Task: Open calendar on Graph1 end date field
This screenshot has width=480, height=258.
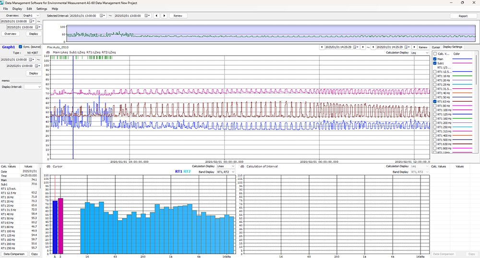Action: tap(38, 66)
